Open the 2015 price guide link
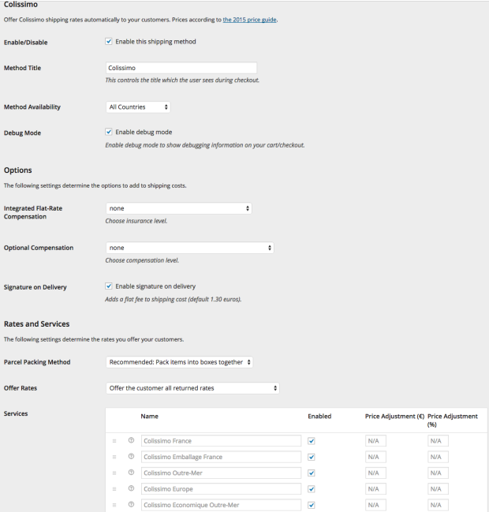The height and width of the screenshot is (512, 489). click(x=249, y=19)
